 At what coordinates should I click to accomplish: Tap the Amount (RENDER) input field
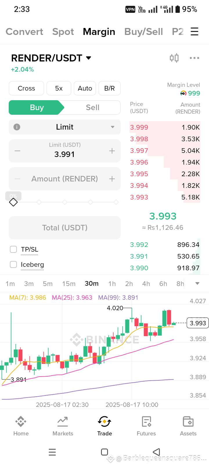[65, 179]
